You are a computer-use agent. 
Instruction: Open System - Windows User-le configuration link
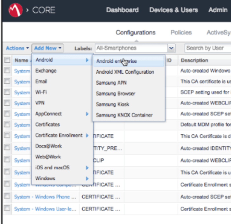click(x=45, y=209)
